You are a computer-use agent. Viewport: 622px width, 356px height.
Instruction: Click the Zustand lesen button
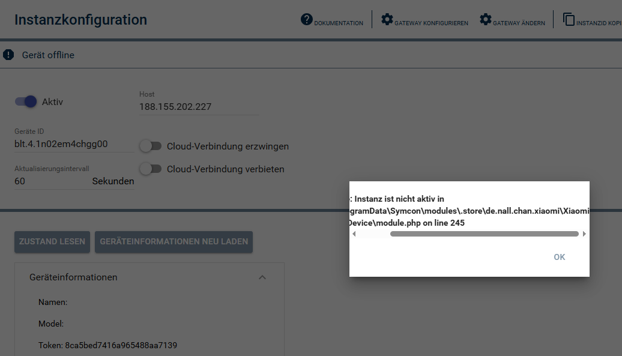52,242
